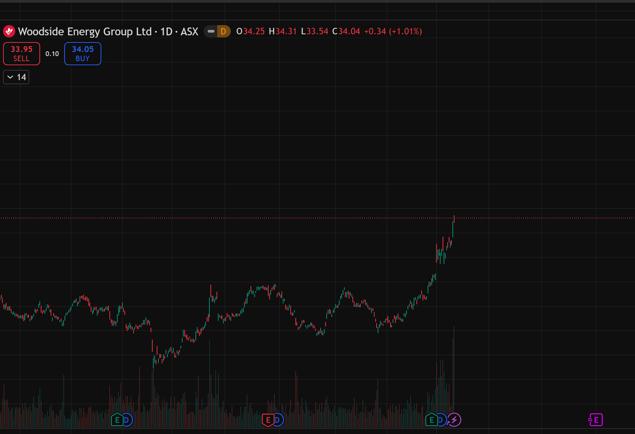The image size is (635, 434).
Task: Open the blue D dividend marker beside red E
Action: pyautogui.click(x=278, y=420)
